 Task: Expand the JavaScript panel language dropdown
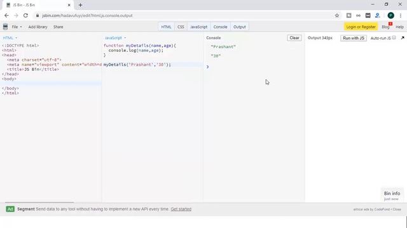115,38
